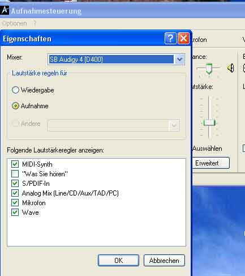The width and height of the screenshot is (245, 276).
Task: Select the Wiedergabe radio button
Action: [15, 90]
